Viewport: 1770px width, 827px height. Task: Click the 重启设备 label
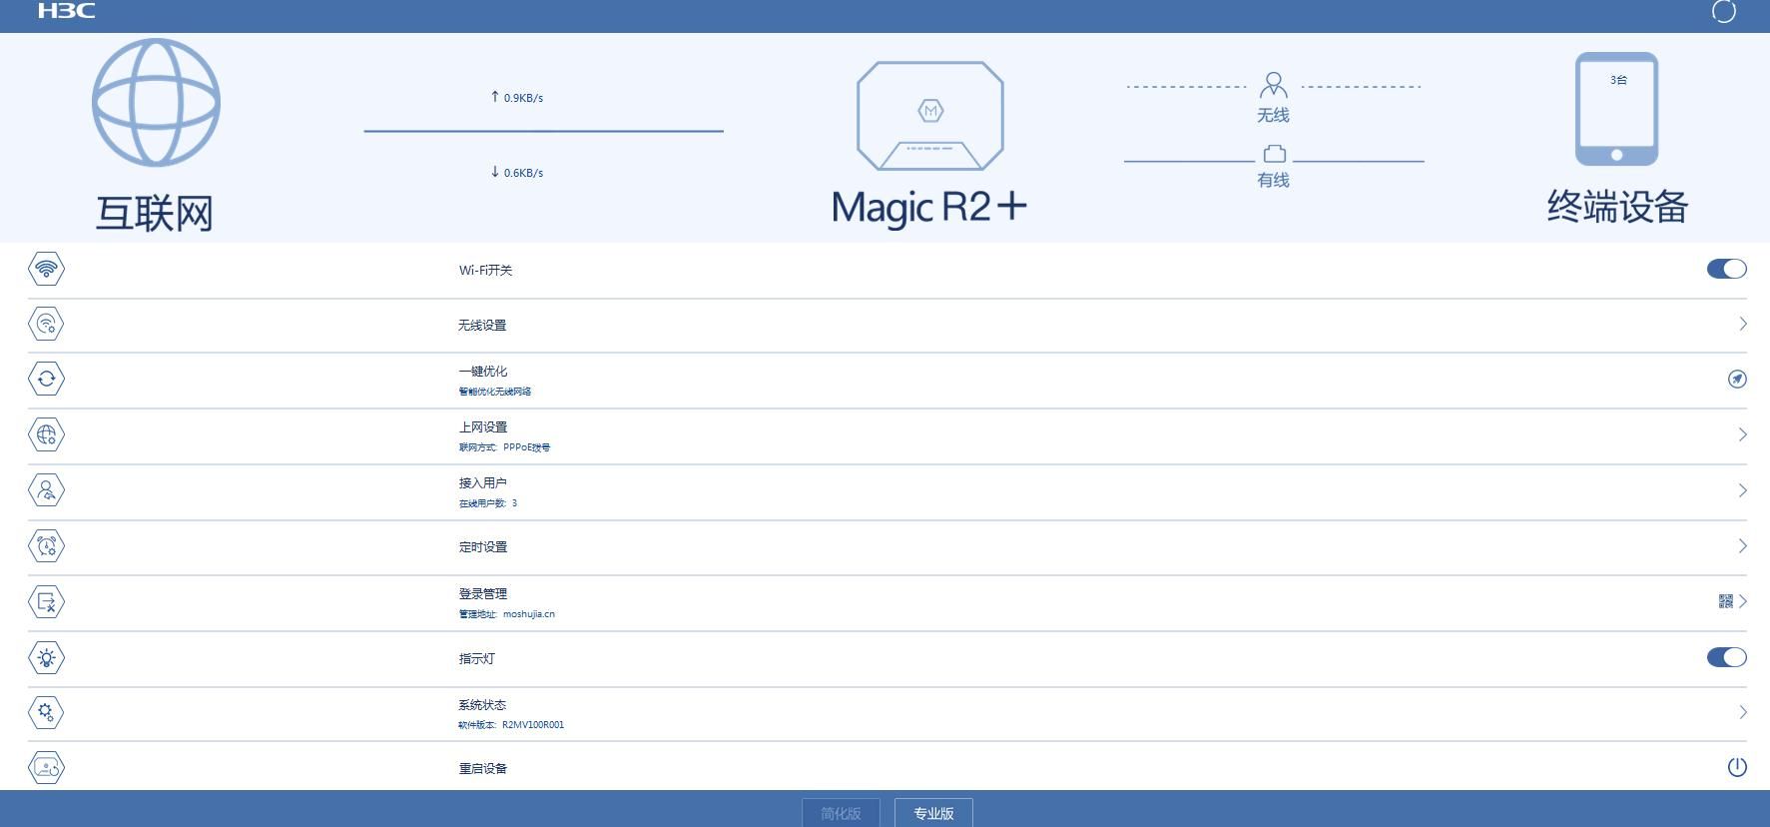[483, 769]
